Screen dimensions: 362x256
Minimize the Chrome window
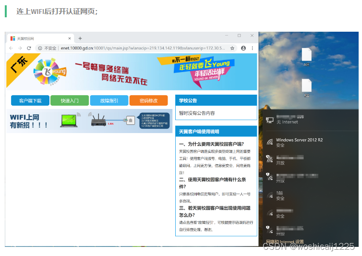click(x=227, y=36)
